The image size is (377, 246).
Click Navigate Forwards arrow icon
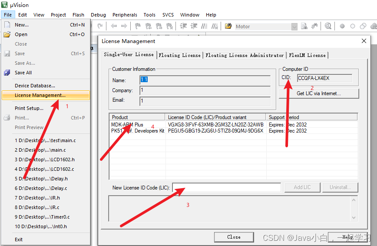(124, 26)
